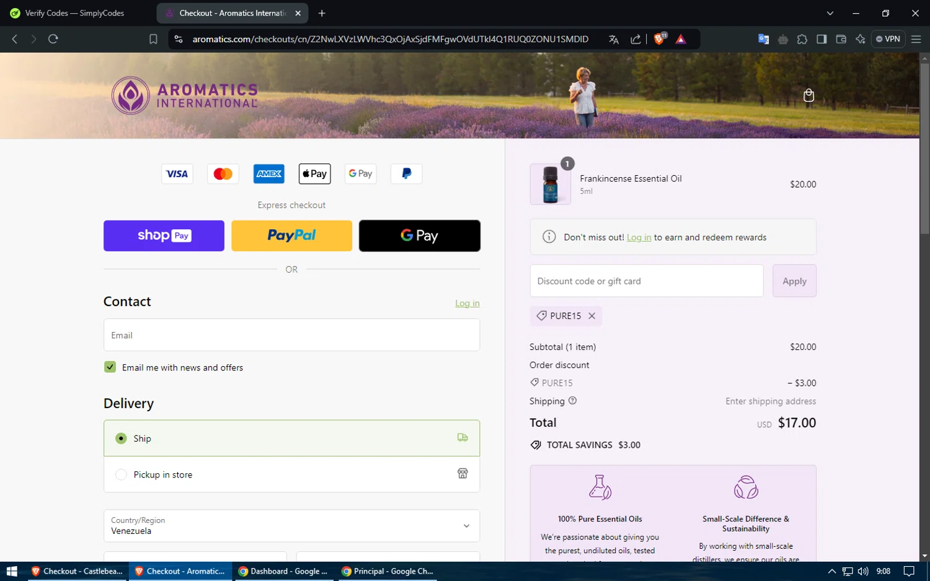Click the share page icon
Image resolution: width=930 pixels, height=581 pixels.
click(635, 39)
